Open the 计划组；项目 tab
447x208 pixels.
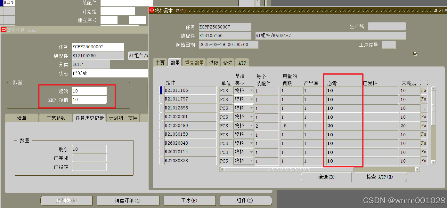click(123, 118)
